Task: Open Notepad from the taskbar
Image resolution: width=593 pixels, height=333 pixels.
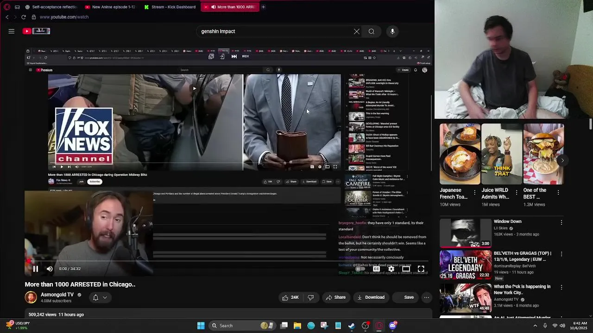Action: 338,326
